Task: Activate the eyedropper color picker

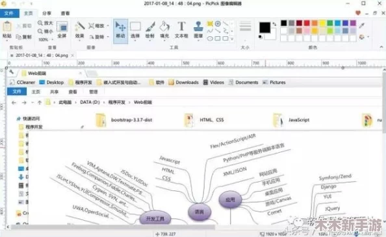Action: pos(362,25)
